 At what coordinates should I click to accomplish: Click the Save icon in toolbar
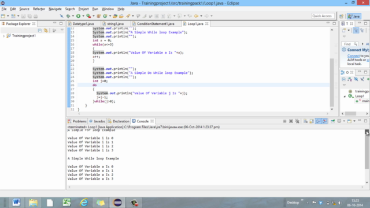click(23, 16)
